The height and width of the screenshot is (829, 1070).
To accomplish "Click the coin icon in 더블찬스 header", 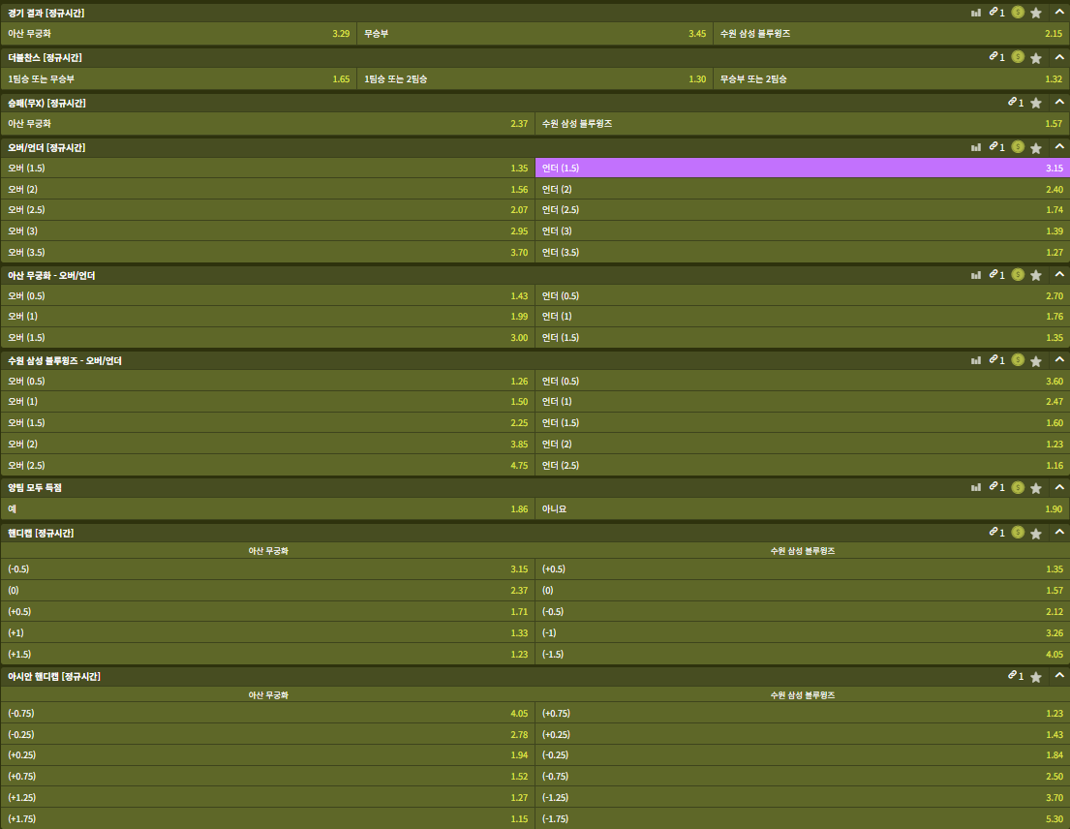I will [x=1018, y=57].
